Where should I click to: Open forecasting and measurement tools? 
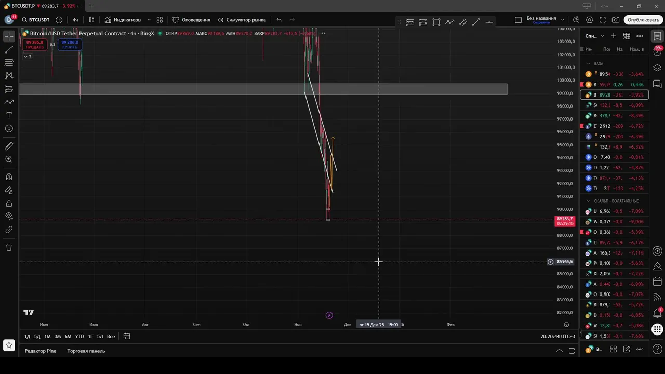tap(9, 89)
